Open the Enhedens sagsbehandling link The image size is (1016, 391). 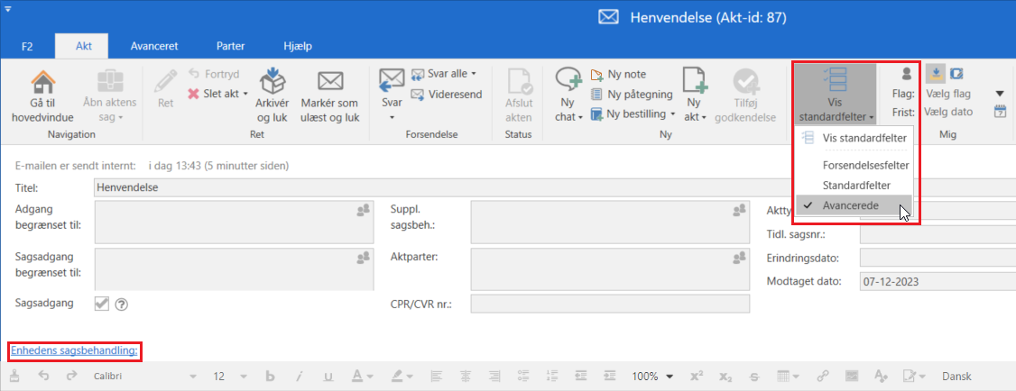[x=74, y=350]
